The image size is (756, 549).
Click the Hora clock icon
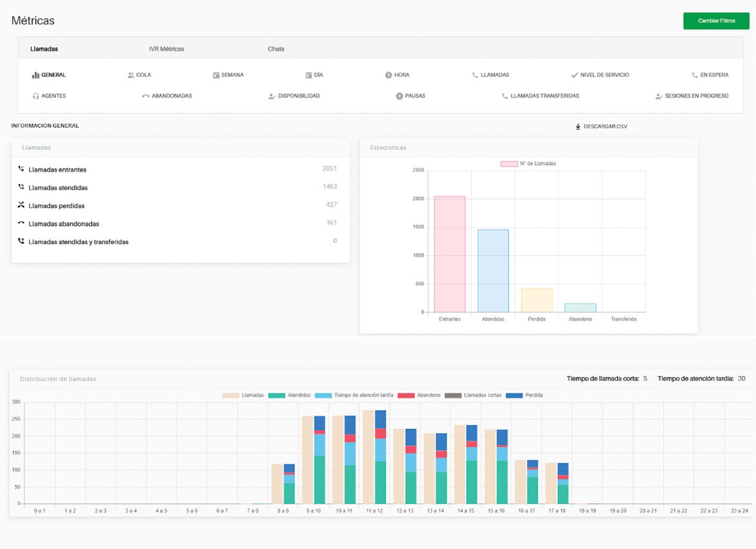pos(388,75)
